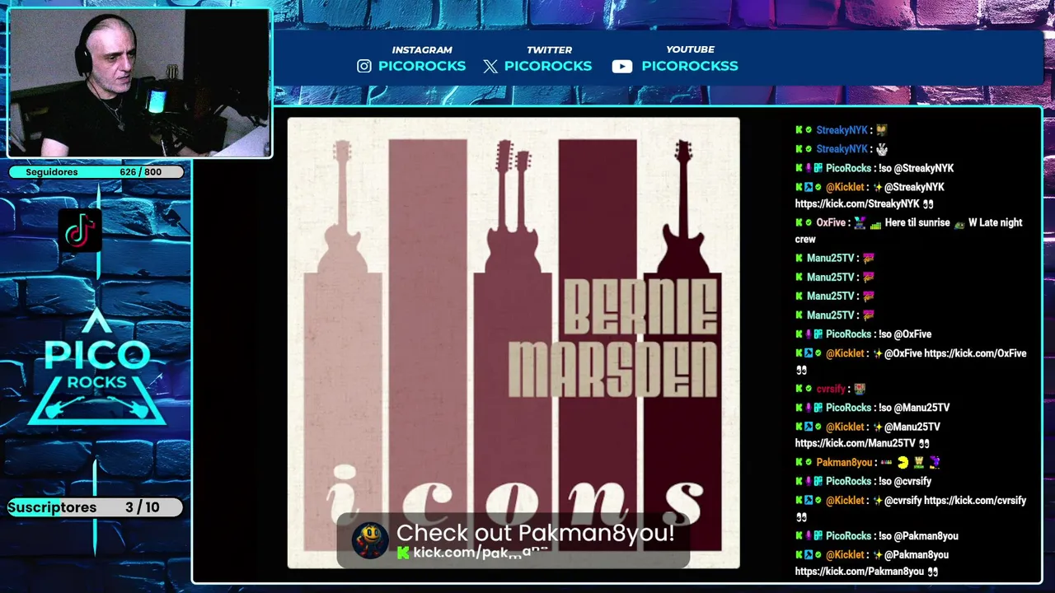Viewport: 1055px width, 593px height.
Task: Open the kick.com/Pakman8you chat link
Action: coord(860,571)
